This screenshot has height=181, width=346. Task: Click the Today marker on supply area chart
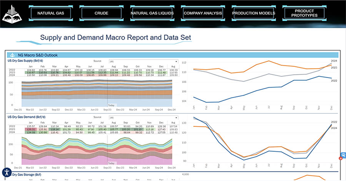click(x=111, y=105)
